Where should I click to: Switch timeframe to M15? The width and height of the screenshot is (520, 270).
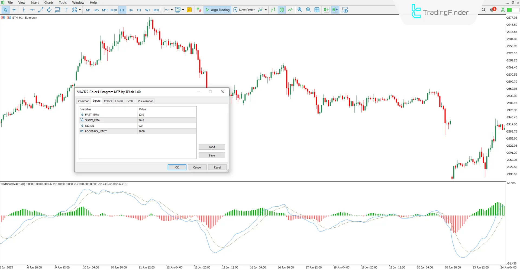coord(105,10)
